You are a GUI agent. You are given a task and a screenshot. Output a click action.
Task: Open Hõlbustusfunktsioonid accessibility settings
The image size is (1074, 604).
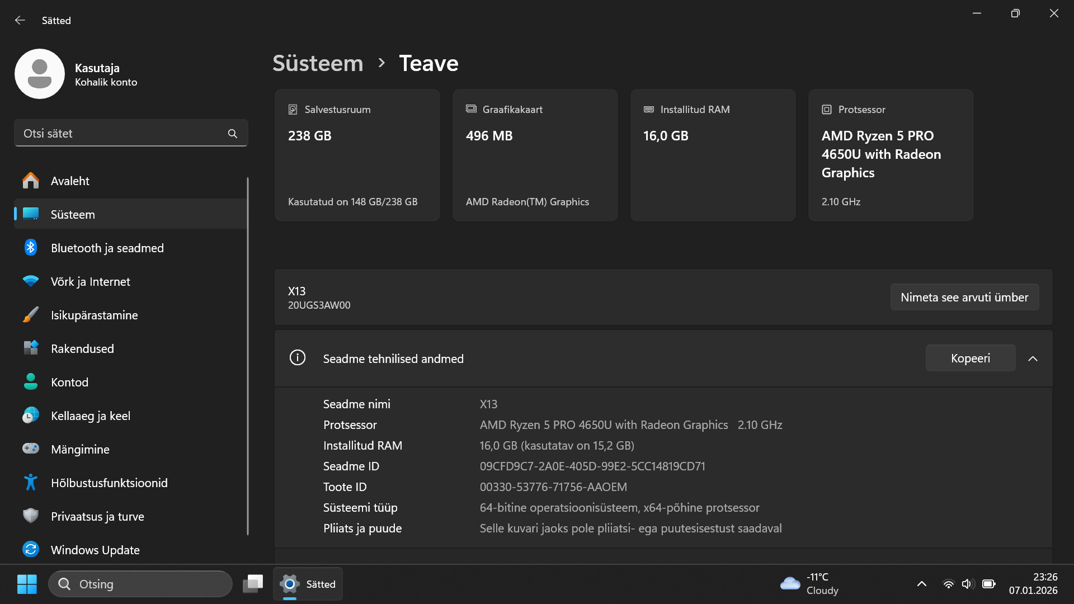pyautogui.click(x=109, y=483)
